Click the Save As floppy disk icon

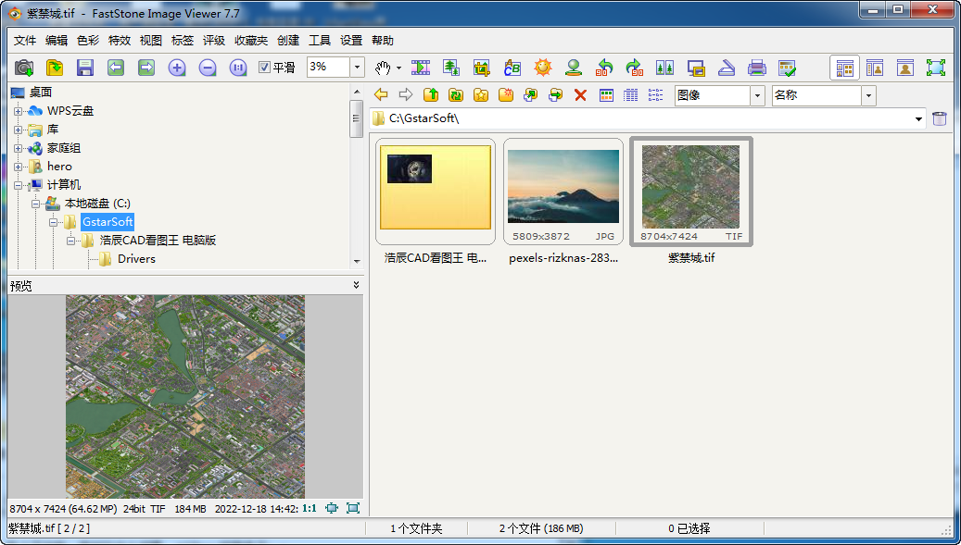click(x=85, y=68)
